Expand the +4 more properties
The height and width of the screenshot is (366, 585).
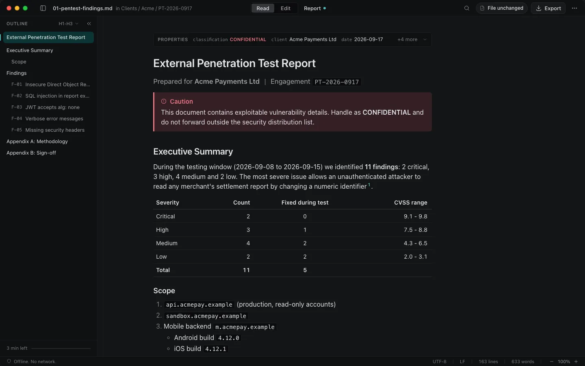[412, 39]
